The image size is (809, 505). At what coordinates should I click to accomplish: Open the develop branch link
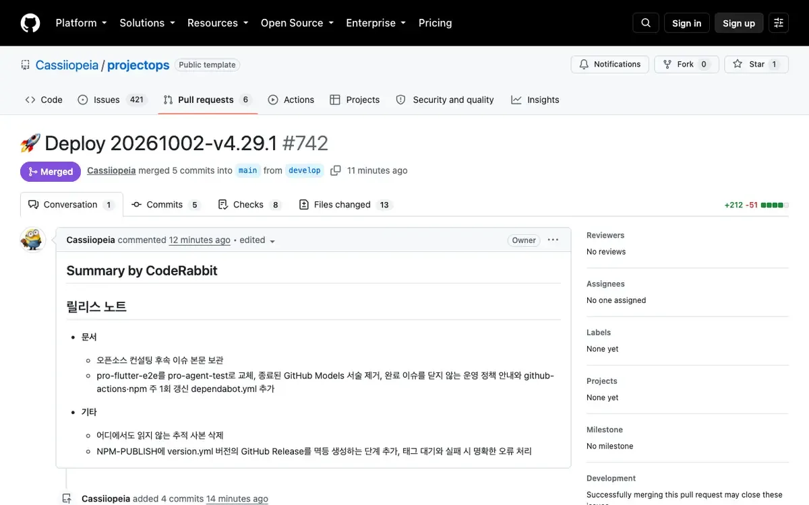305,170
